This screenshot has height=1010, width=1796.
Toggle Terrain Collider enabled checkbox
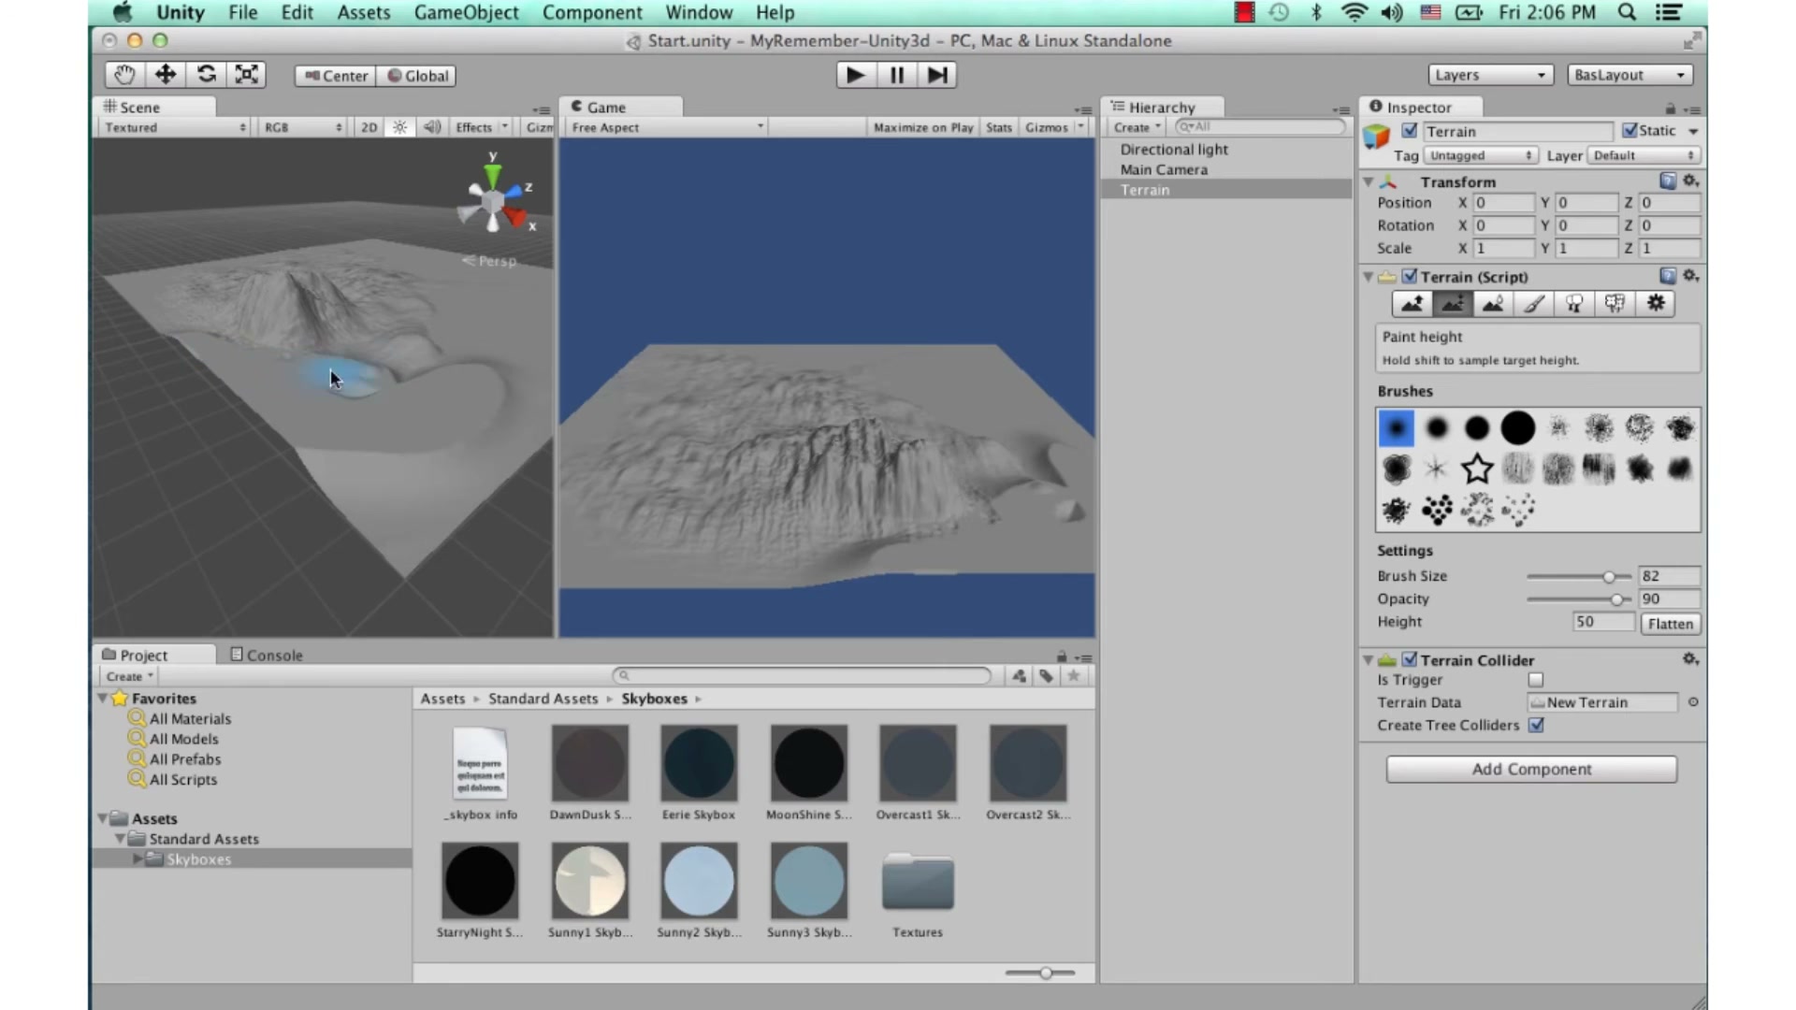1410,659
